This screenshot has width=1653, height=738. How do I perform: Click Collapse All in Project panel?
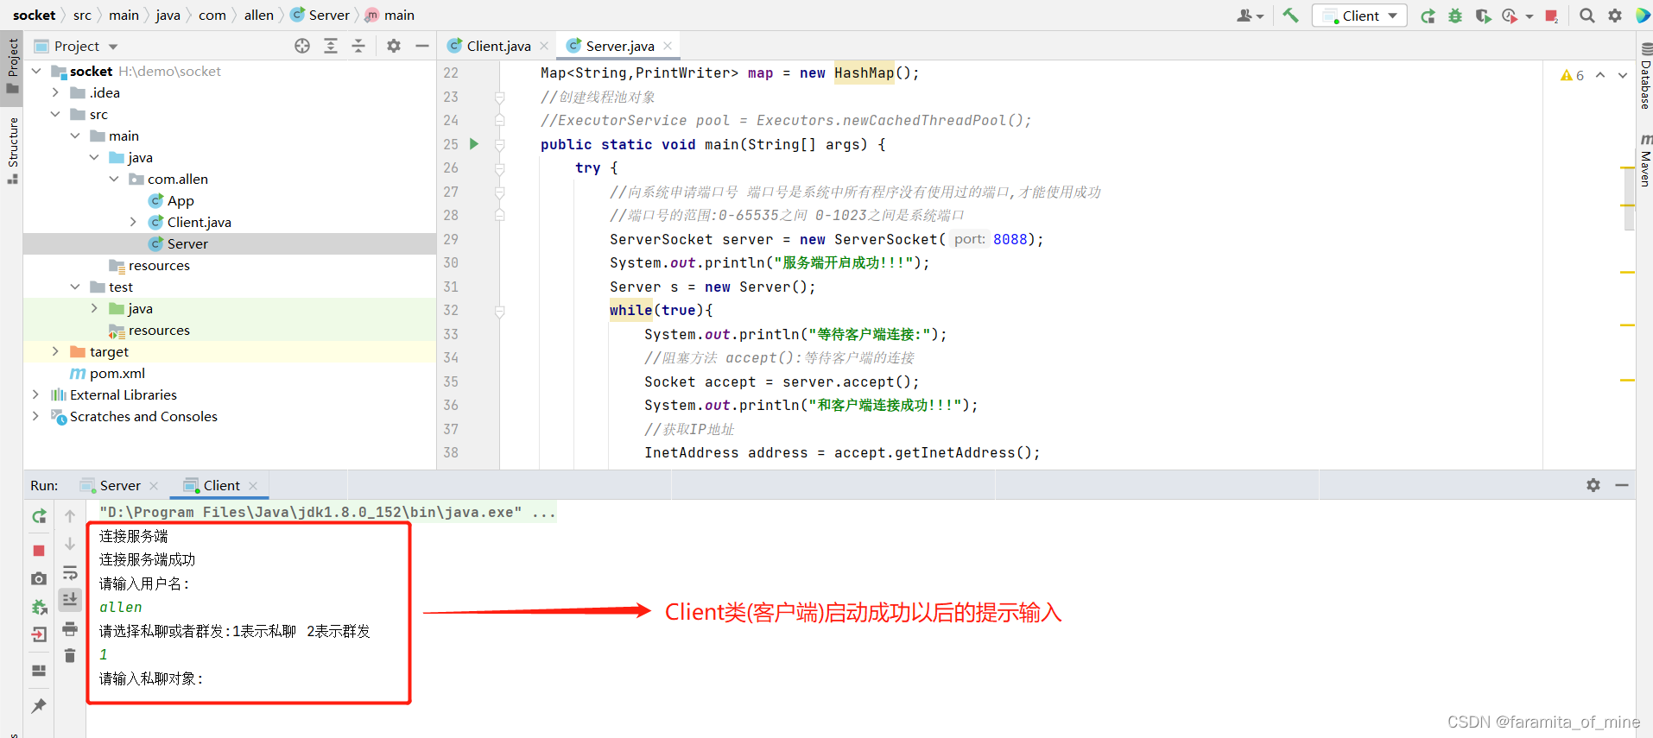coord(358,46)
